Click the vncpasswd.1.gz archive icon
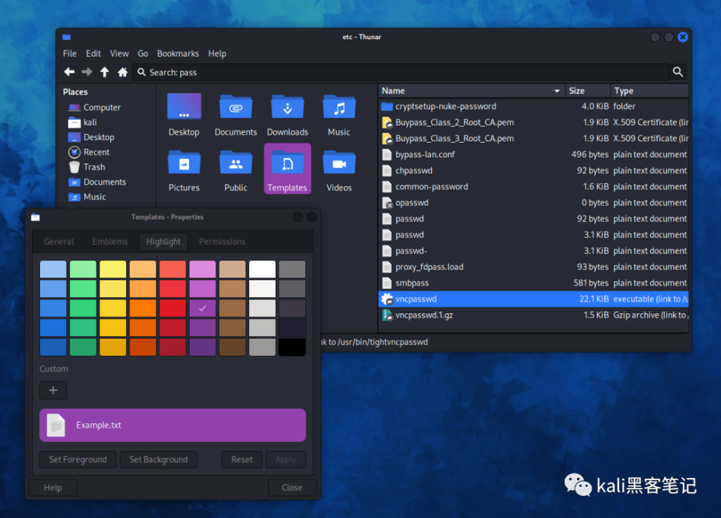Screen dimensions: 721x518 click(x=387, y=315)
